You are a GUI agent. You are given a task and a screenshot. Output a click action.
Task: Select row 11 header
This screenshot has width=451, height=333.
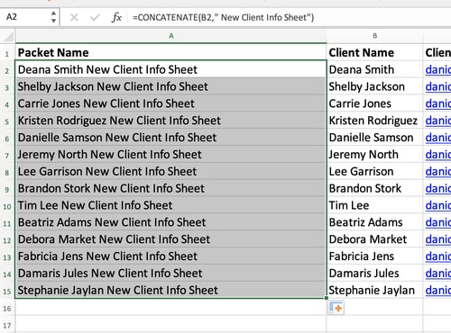[7, 222]
